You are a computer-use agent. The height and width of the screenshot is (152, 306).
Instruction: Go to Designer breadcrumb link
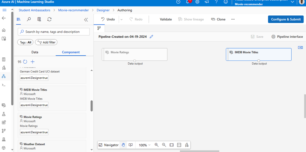click(103, 10)
